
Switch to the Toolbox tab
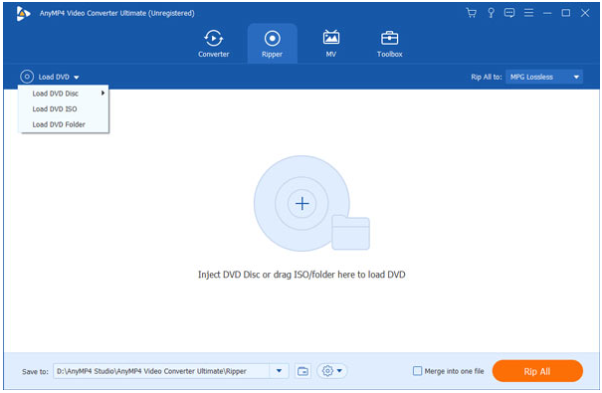click(389, 44)
